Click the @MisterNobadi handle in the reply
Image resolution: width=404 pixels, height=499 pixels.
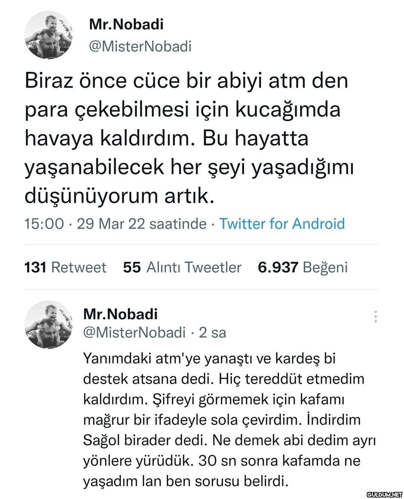[134, 332]
